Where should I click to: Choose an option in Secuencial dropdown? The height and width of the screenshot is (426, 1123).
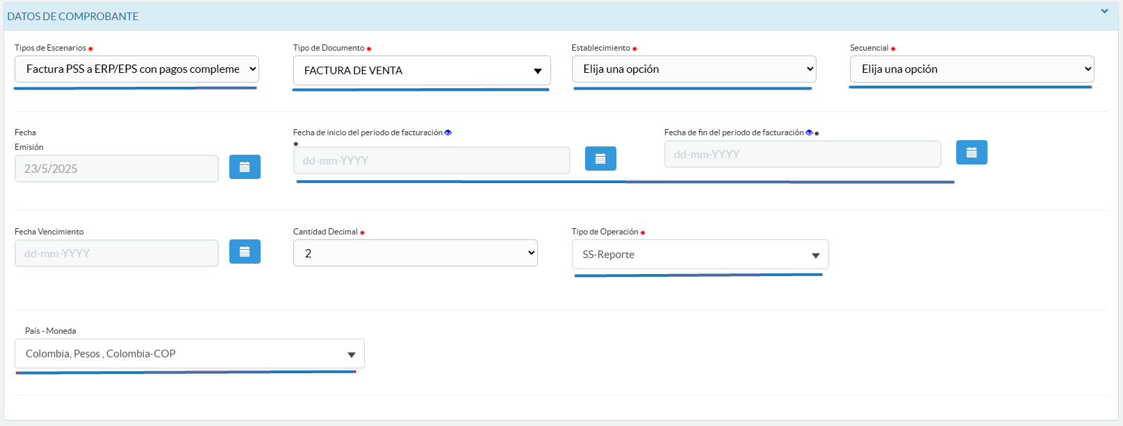(x=972, y=69)
